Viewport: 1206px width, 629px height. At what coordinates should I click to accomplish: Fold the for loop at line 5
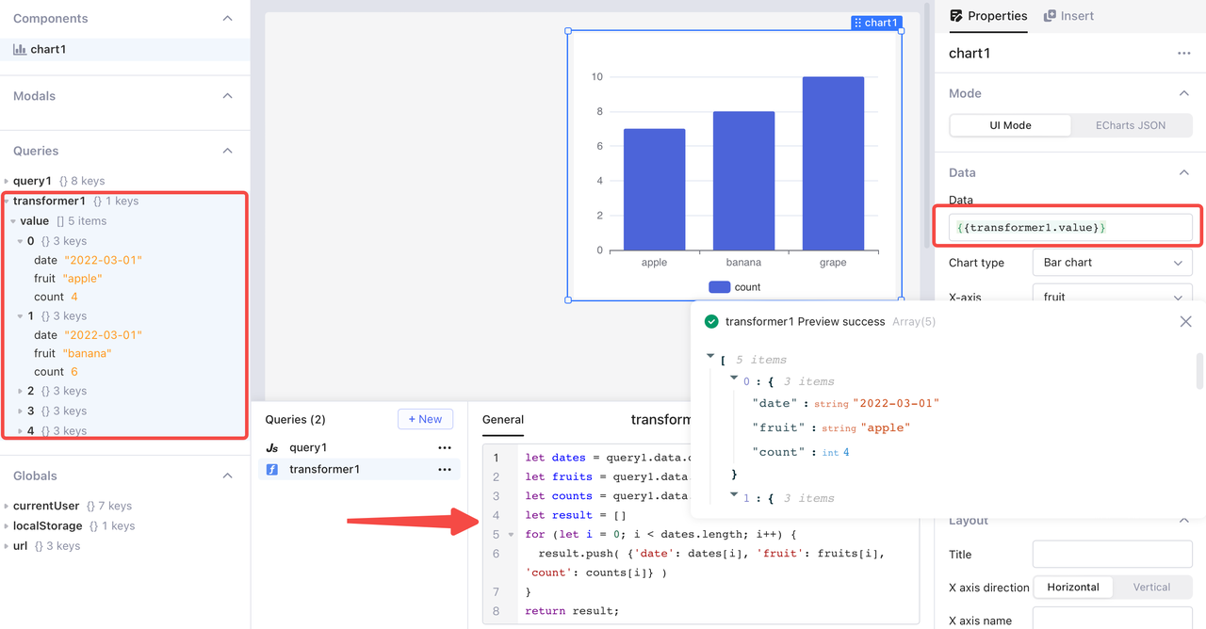tap(512, 535)
